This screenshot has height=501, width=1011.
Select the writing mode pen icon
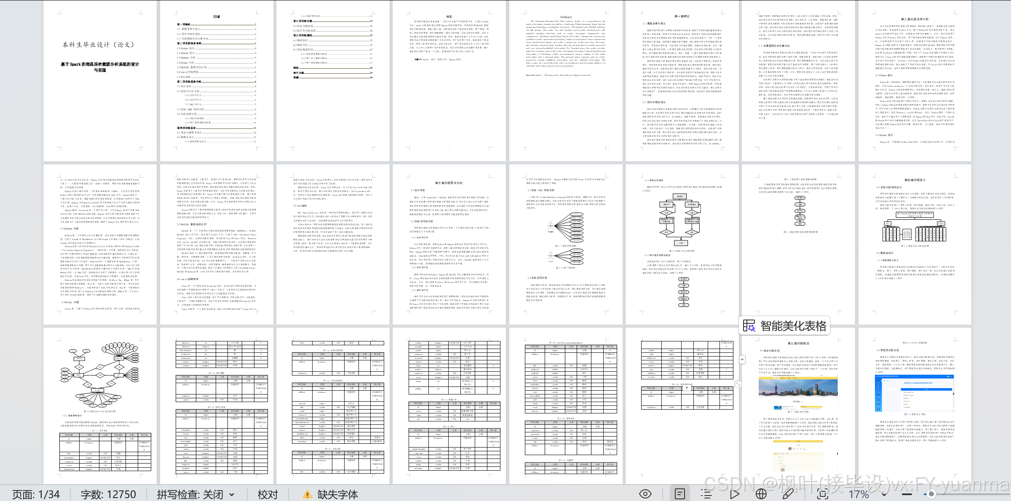coord(787,494)
